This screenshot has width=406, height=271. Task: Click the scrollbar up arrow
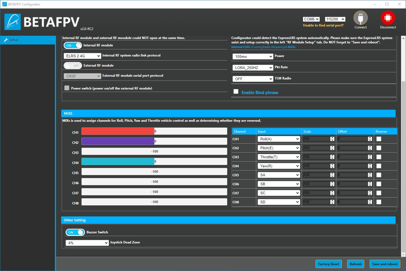(403, 38)
